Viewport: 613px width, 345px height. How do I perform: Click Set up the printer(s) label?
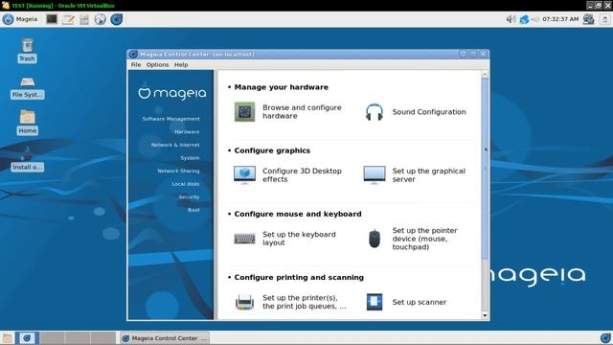tap(305, 302)
